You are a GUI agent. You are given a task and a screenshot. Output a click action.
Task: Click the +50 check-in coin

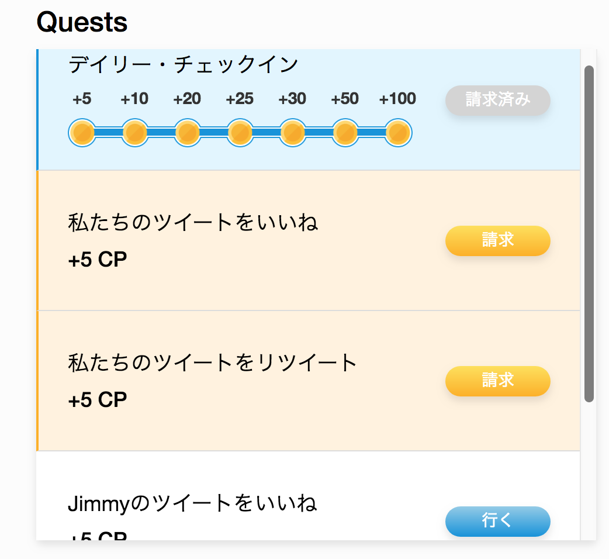tap(345, 133)
